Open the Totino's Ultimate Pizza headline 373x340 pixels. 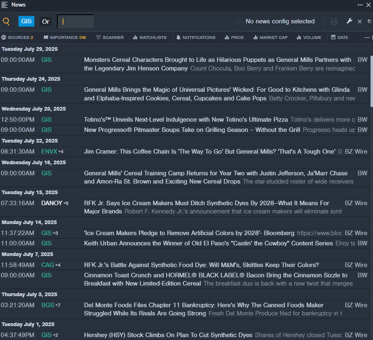tap(186, 120)
